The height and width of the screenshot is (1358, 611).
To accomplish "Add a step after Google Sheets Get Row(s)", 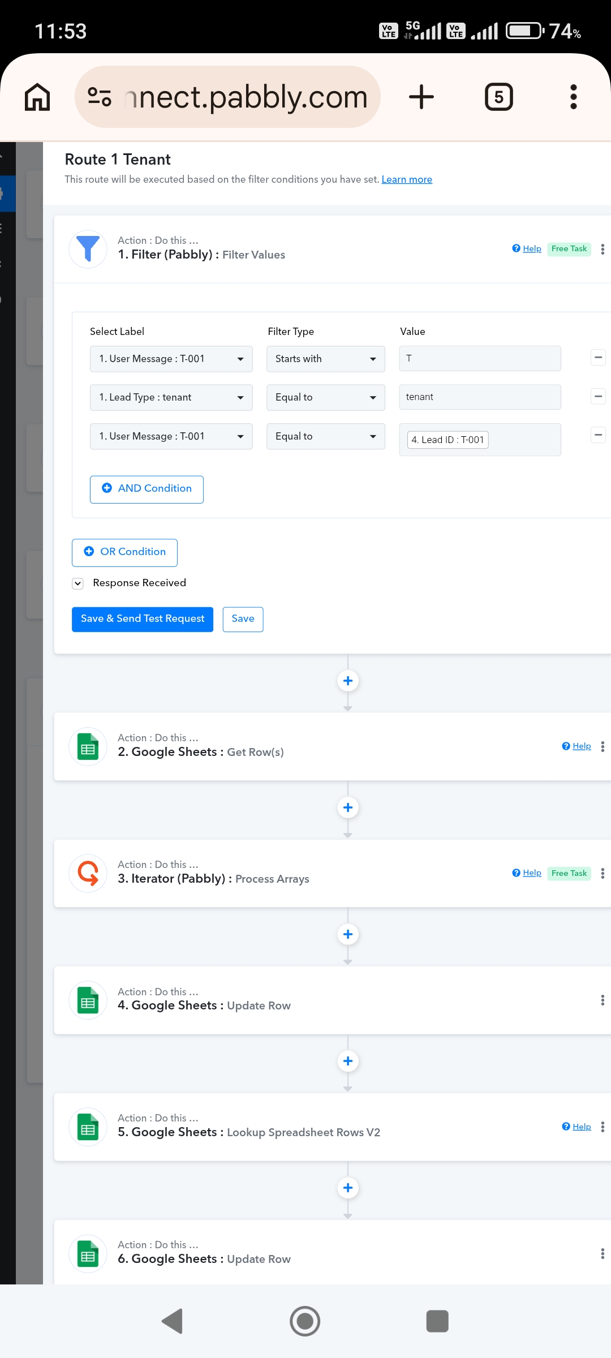I will [x=348, y=807].
